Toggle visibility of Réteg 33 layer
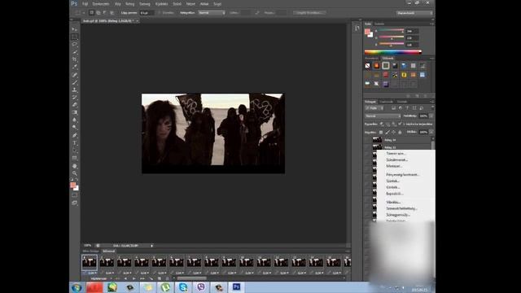This screenshot has height=293, width=521. pos(368,146)
